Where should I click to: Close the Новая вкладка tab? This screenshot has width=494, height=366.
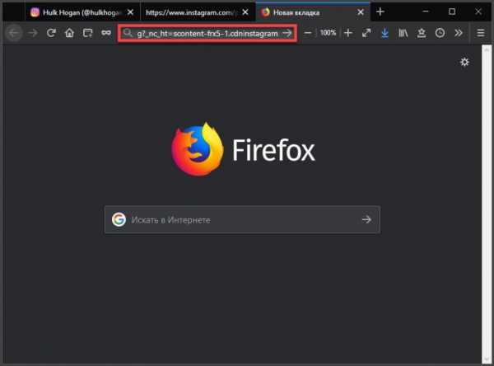pyautogui.click(x=361, y=12)
